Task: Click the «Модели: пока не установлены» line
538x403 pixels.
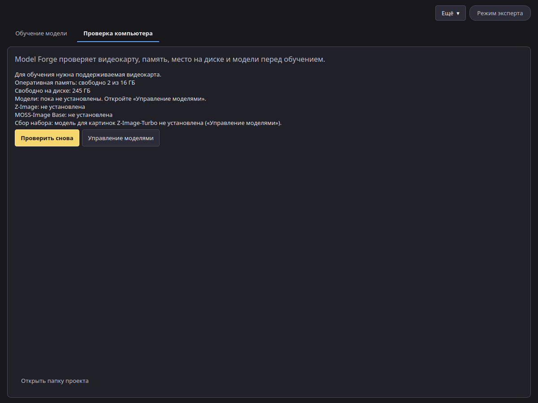Action: [110, 99]
